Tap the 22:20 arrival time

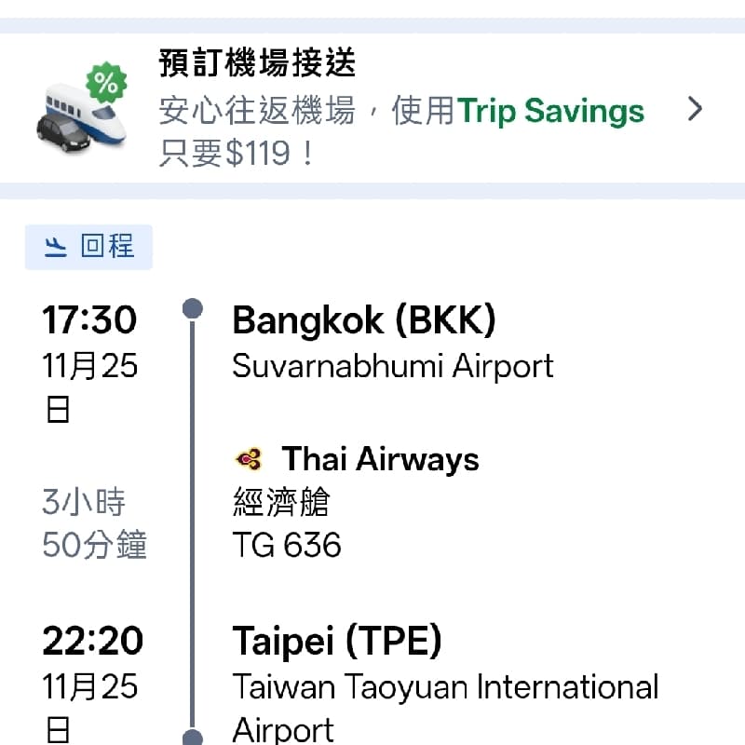92,641
